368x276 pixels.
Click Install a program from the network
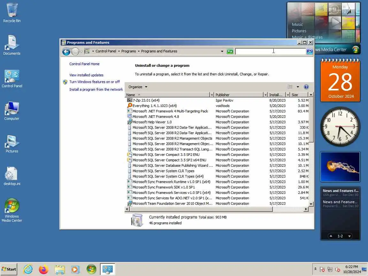tap(96, 89)
